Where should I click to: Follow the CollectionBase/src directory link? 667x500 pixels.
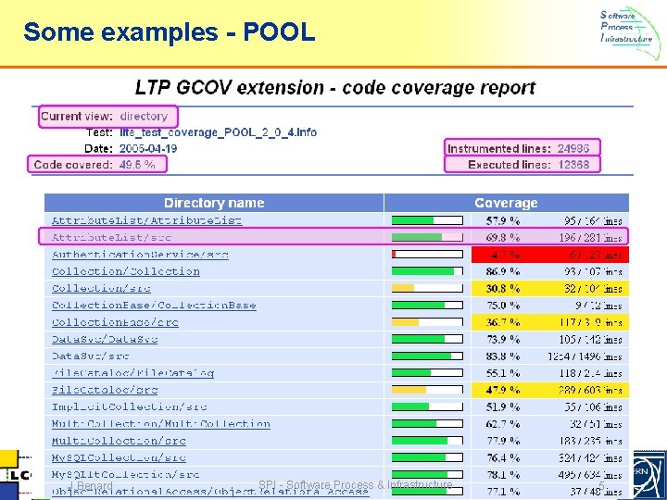[x=115, y=322]
